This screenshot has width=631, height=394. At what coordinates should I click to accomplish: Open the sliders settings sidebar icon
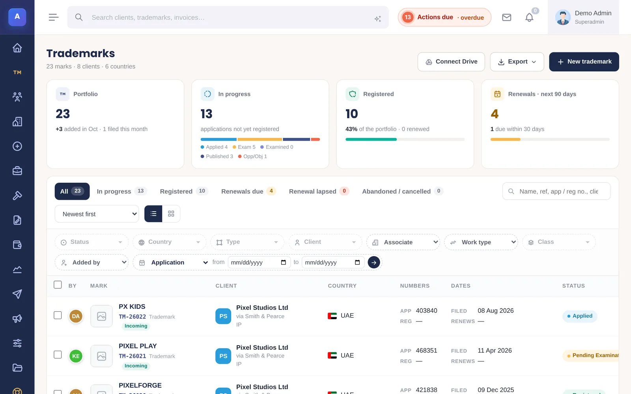point(17,343)
